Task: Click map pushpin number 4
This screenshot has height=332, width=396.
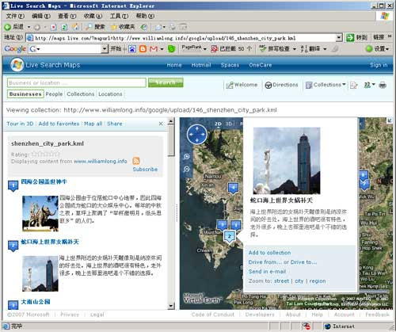Action: tap(233, 189)
